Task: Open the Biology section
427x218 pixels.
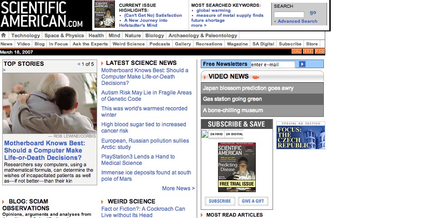Action: (x=155, y=35)
